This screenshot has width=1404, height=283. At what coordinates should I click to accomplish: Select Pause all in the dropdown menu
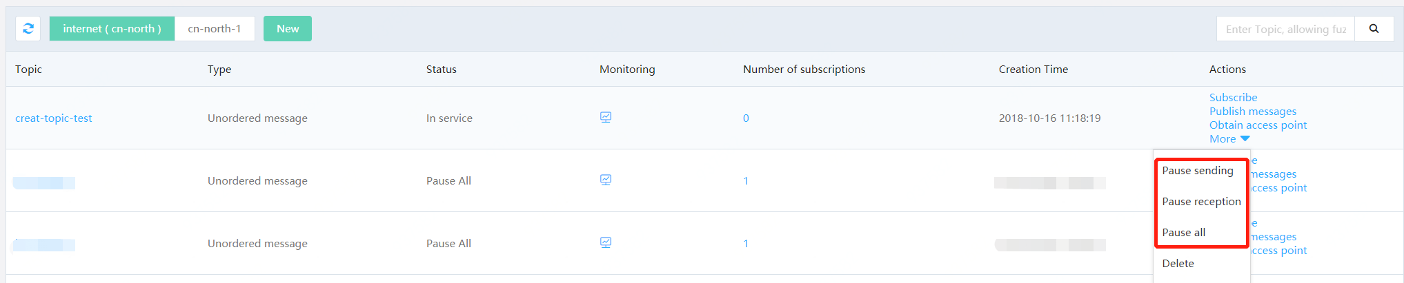coord(1184,233)
